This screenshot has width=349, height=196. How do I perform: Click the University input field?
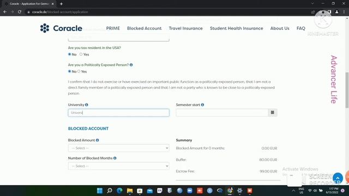click(x=119, y=113)
